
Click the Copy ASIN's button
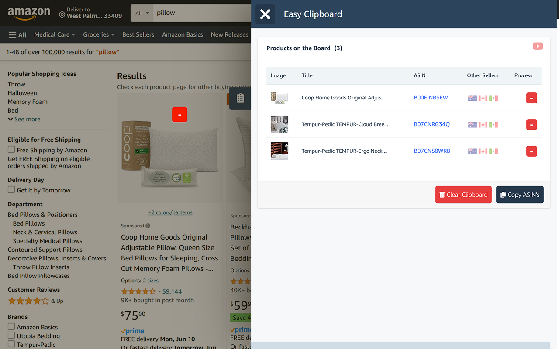[520, 195]
